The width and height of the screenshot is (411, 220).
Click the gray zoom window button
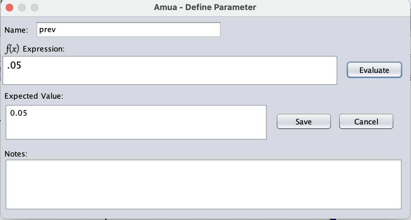coord(35,7)
